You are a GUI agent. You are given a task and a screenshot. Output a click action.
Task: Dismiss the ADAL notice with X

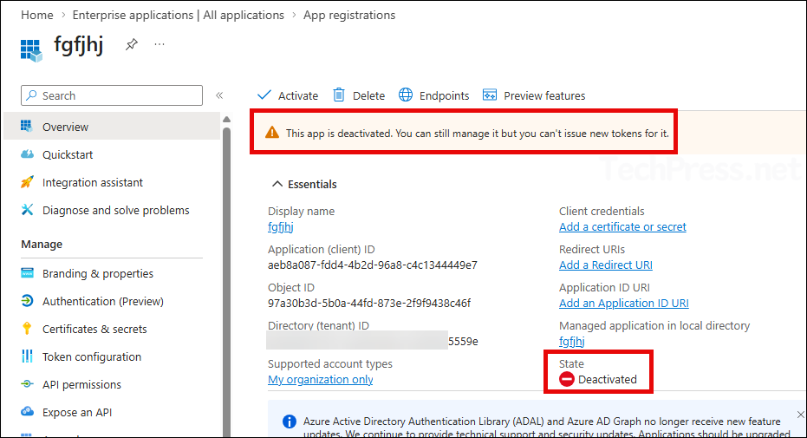800,415
